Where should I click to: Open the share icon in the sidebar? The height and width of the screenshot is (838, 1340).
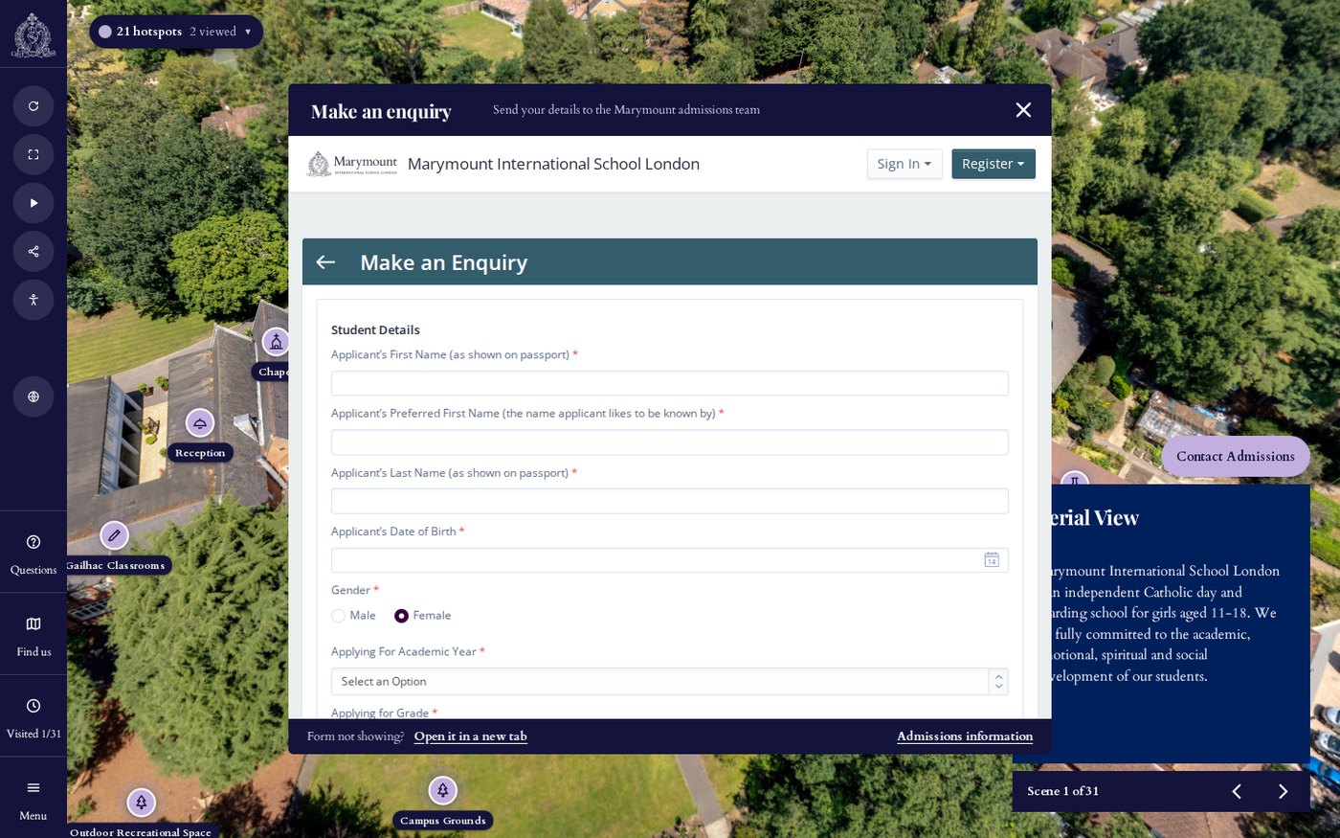(33, 251)
